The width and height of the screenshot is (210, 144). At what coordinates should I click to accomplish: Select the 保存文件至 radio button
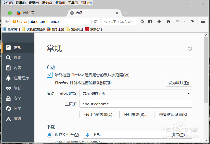point(49,135)
